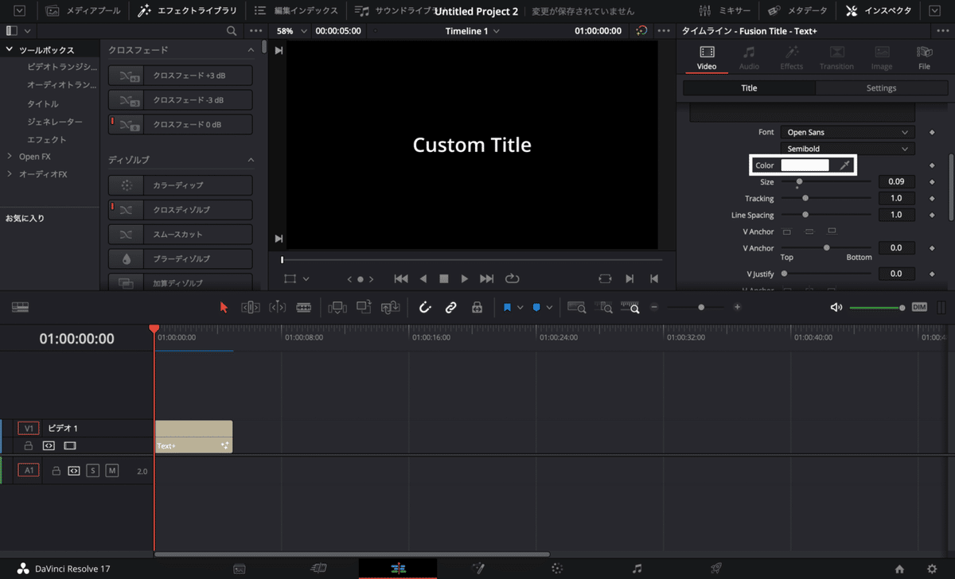Click the speaker volume mute icon
This screenshot has width=955, height=579.
tap(836, 307)
